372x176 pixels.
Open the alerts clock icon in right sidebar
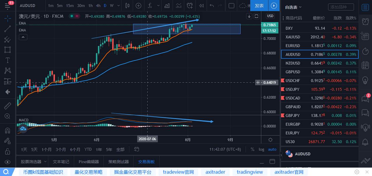pyautogui.click(x=365, y=22)
